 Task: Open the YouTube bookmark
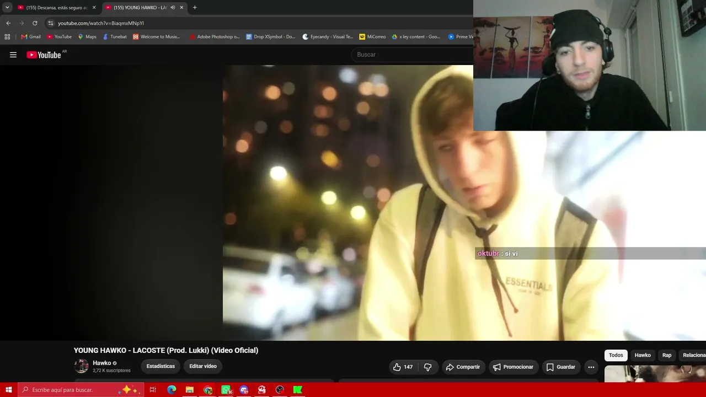(x=59, y=37)
